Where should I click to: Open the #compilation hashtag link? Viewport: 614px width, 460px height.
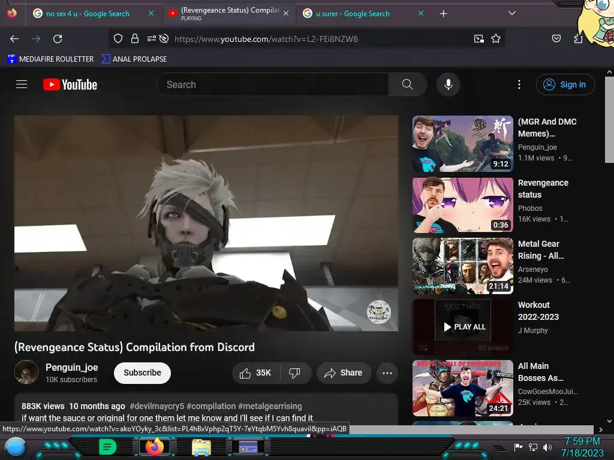coord(211,406)
